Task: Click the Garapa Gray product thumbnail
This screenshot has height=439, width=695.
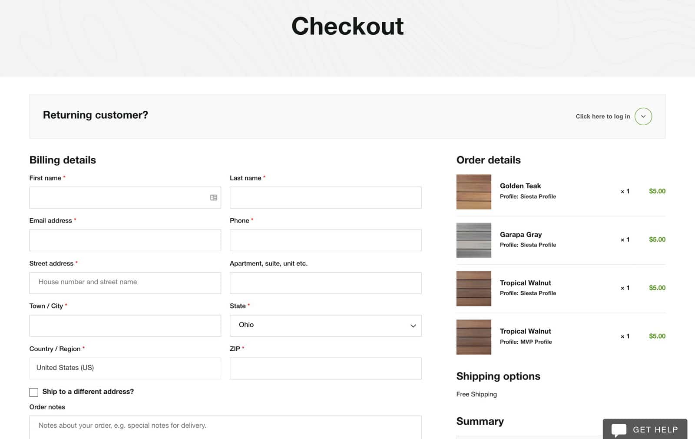Action: tap(473, 240)
